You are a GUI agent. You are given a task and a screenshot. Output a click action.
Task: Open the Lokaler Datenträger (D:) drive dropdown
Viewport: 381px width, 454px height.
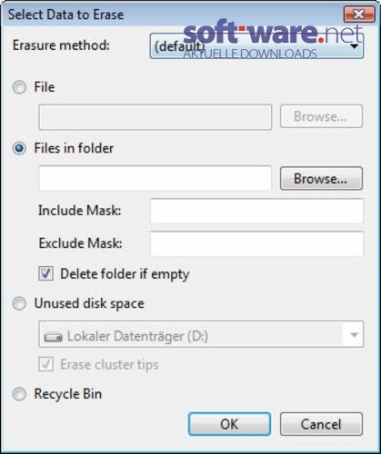(201, 334)
